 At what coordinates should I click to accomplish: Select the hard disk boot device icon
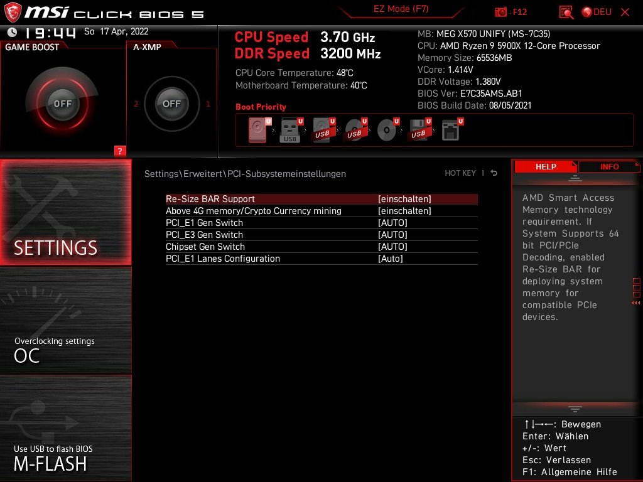[257, 131]
